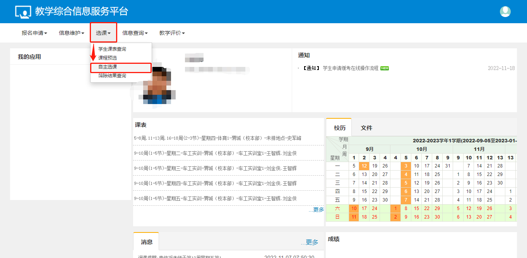The height and width of the screenshot is (258, 527).
Task: Open the 信息查询 dropdown menu
Action: [x=135, y=33]
